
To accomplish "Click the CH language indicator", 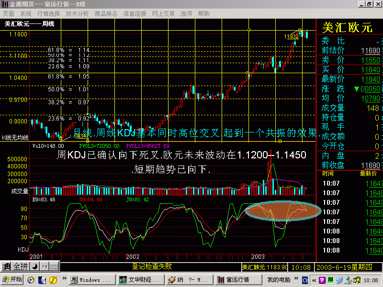I will coord(305,280).
